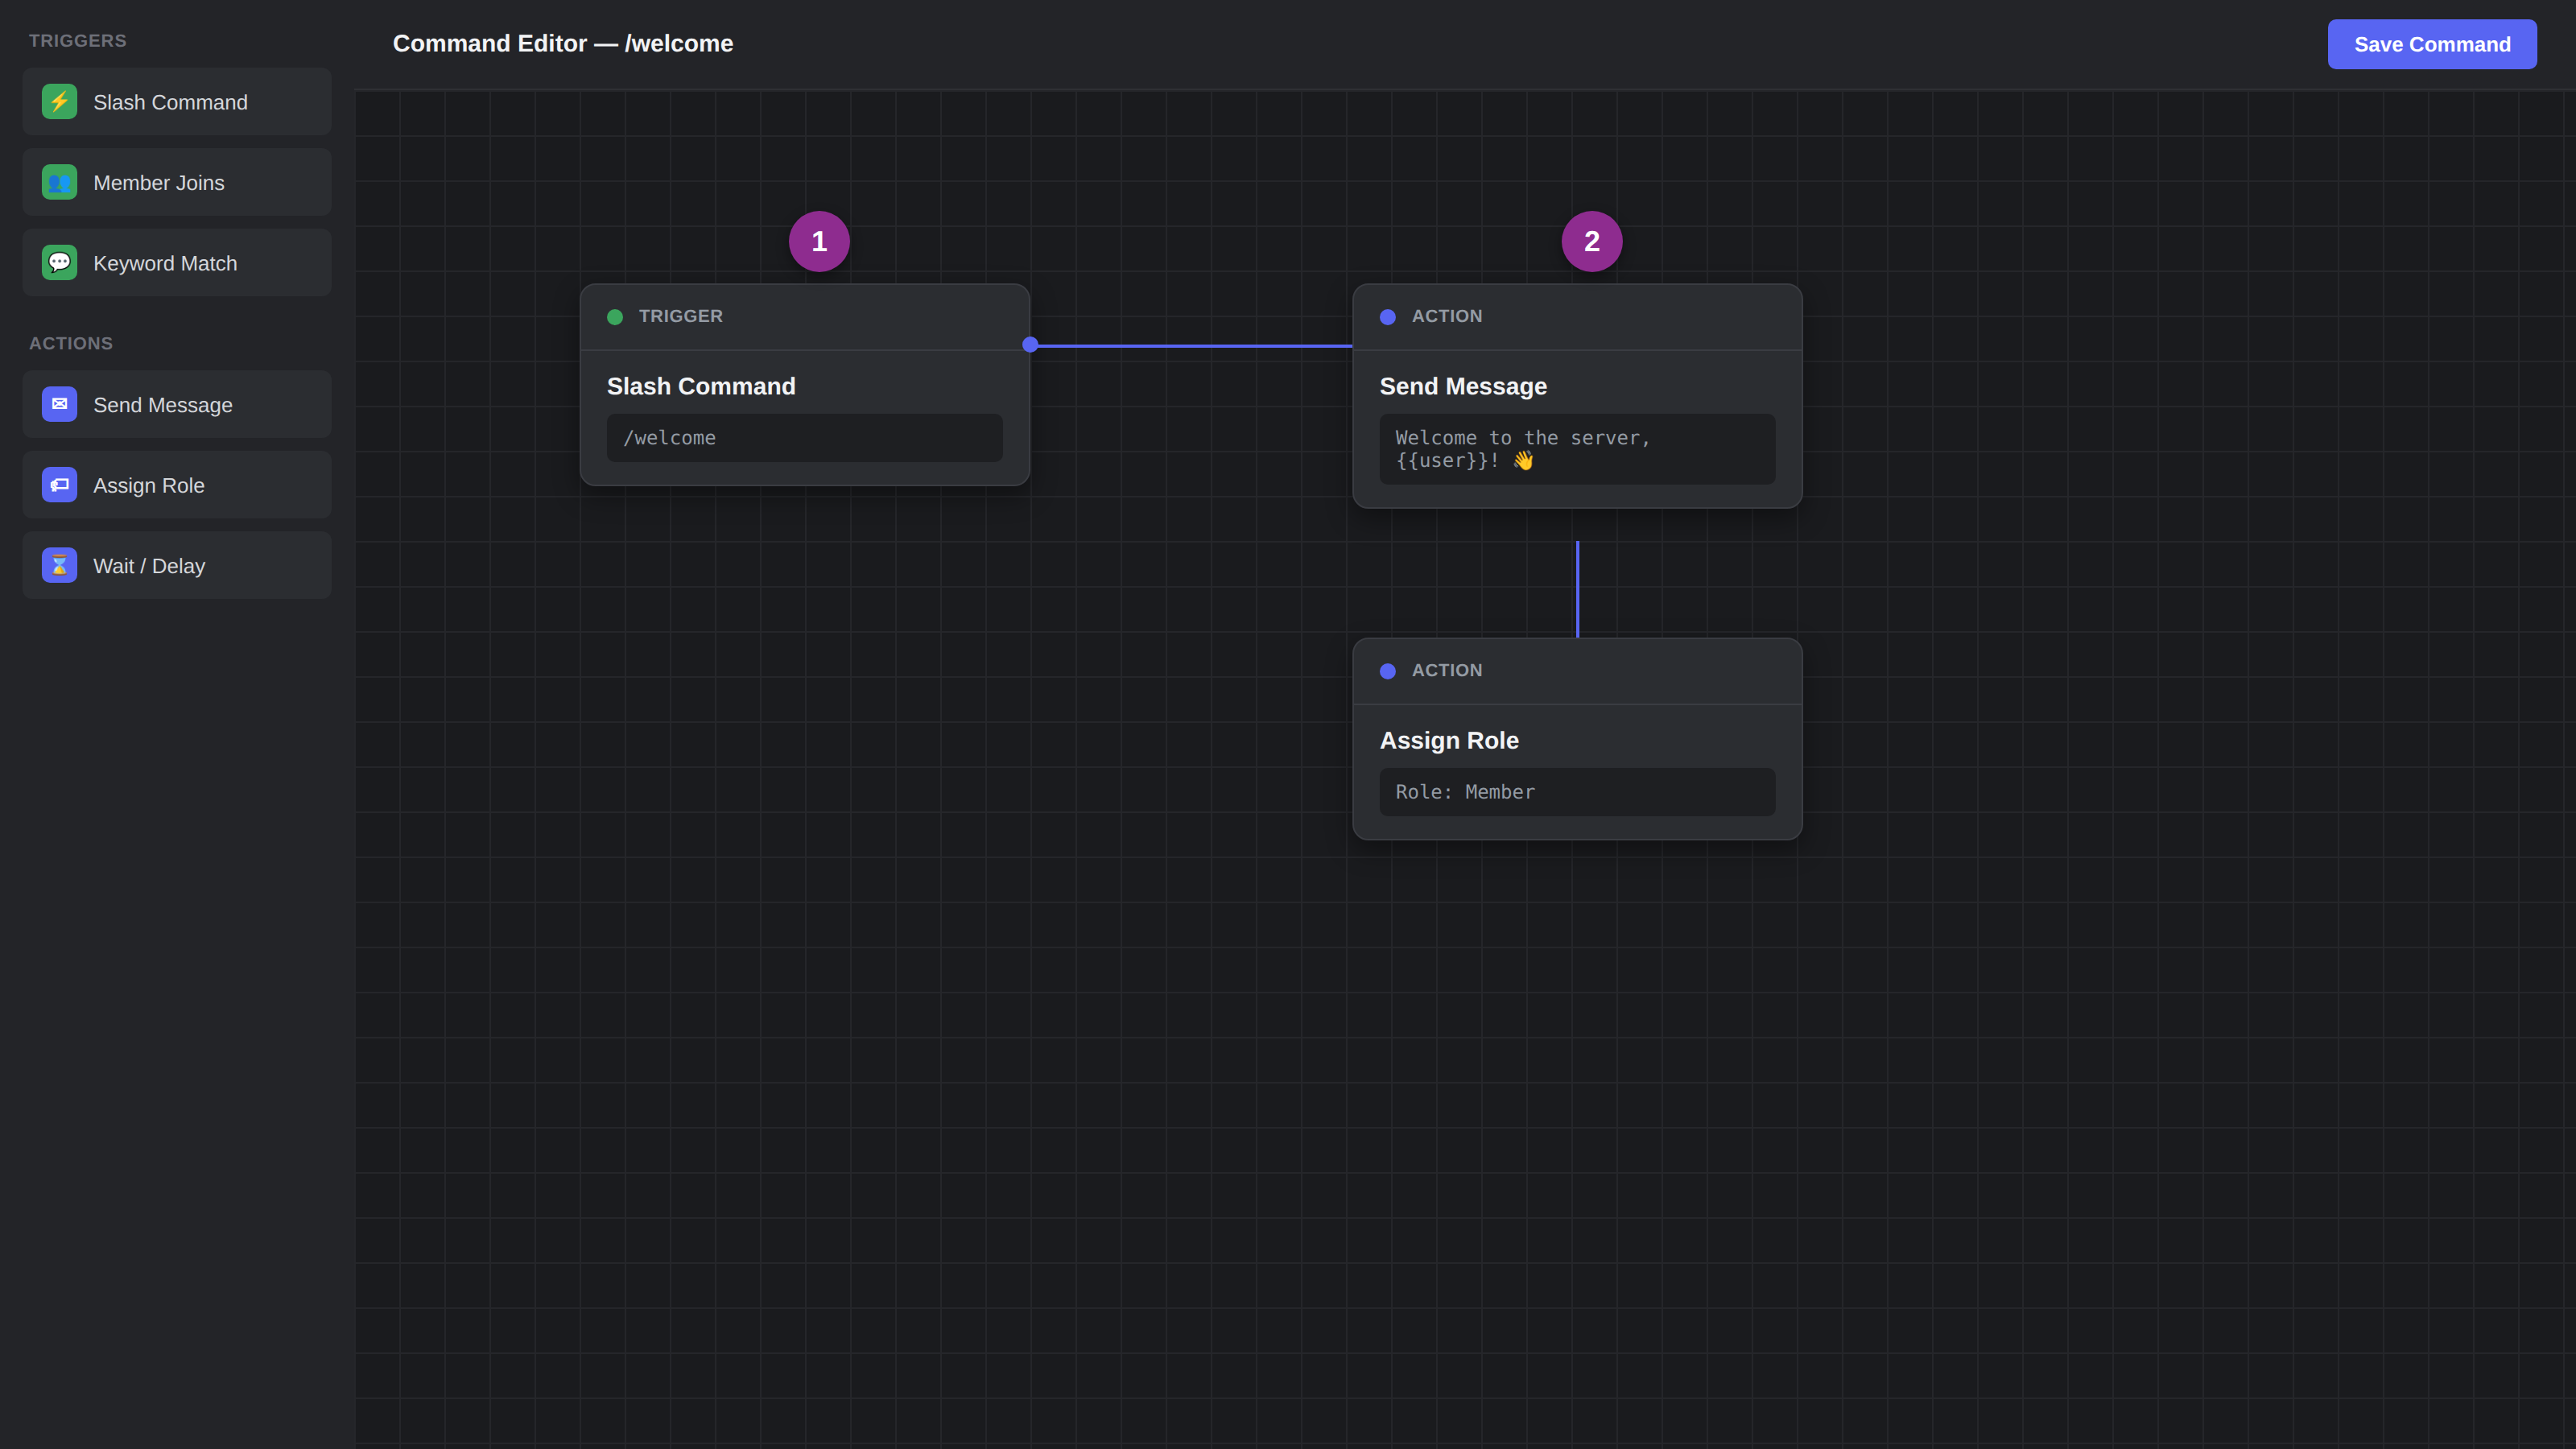Click the Keyword Match speech bubble icon

59,263
